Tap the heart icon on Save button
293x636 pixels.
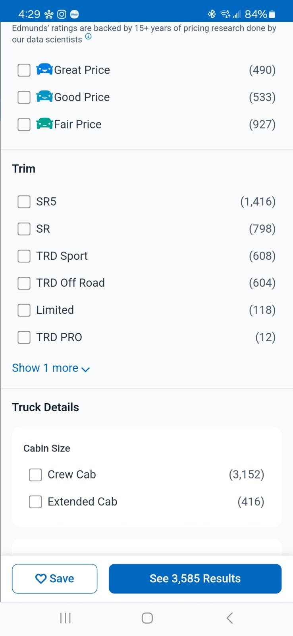(x=41, y=578)
